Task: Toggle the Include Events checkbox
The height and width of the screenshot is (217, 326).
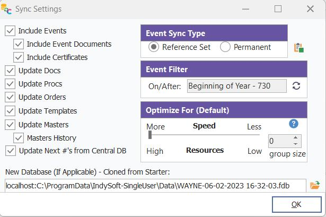Action: pos(10,31)
